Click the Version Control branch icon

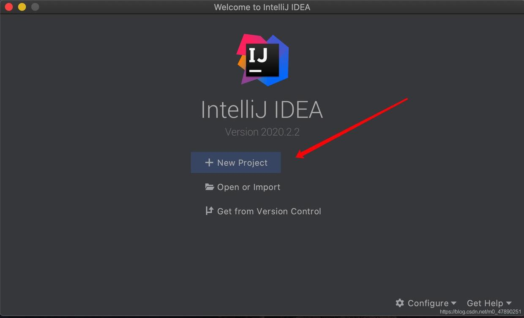point(209,211)
